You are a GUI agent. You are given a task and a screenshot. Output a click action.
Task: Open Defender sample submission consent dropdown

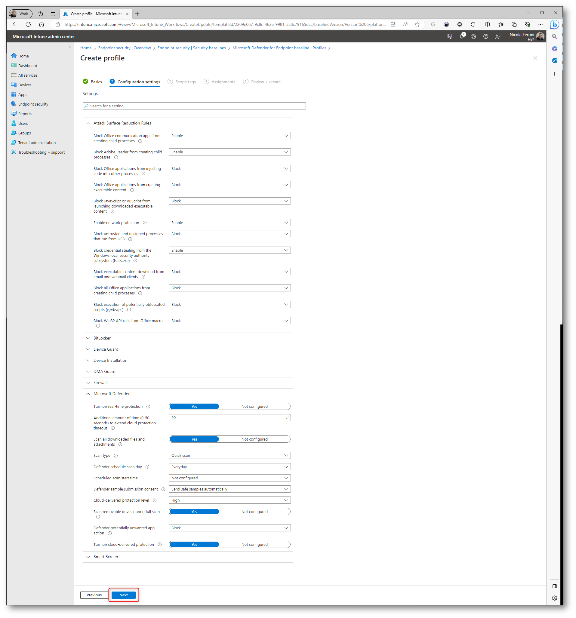pos(229,489)
